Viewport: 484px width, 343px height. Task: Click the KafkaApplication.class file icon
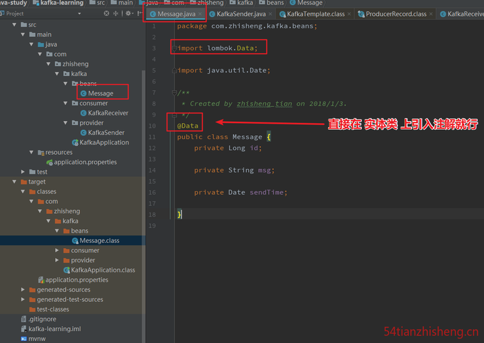pyautogui.click(x=67, y=270)
